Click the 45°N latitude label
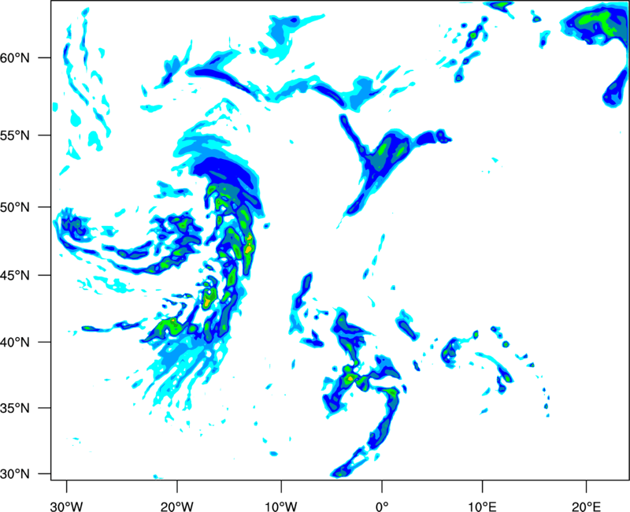Screen dimensions: 630x512 point(15,275)
